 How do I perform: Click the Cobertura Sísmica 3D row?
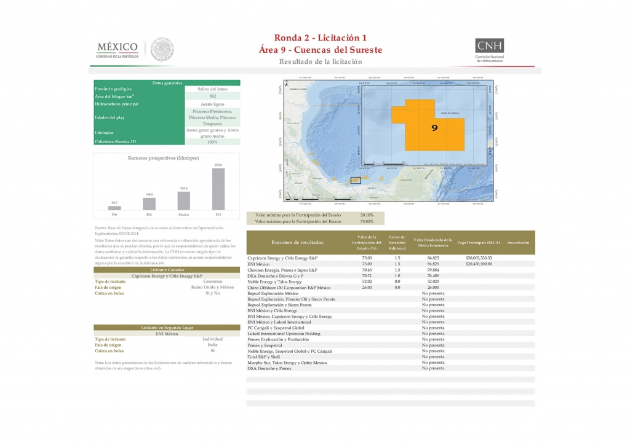click(167, 141)
